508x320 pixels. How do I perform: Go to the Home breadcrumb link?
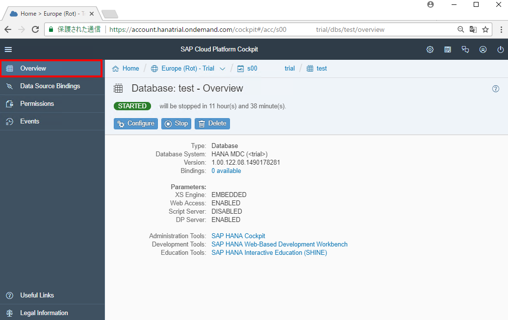(130, 69)
